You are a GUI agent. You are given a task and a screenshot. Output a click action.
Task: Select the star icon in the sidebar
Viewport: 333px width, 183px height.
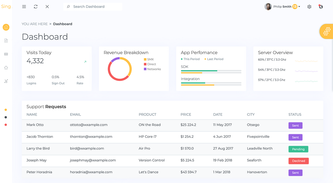pyautogui.click(x=6, y=68)
